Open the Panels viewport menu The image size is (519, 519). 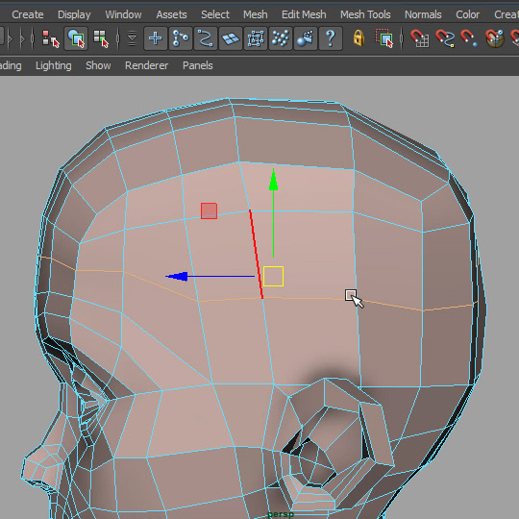coord(198,65)
